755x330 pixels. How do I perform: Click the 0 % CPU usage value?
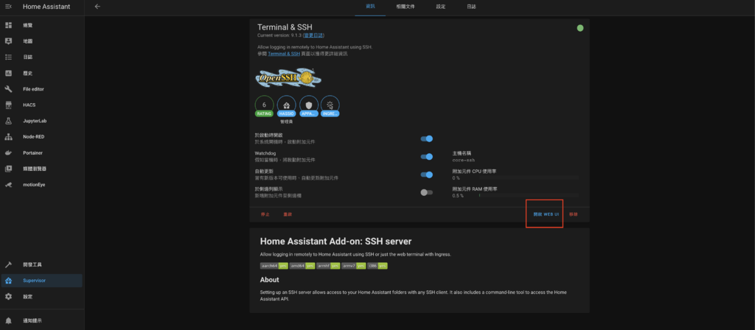(x=456, y=178)
